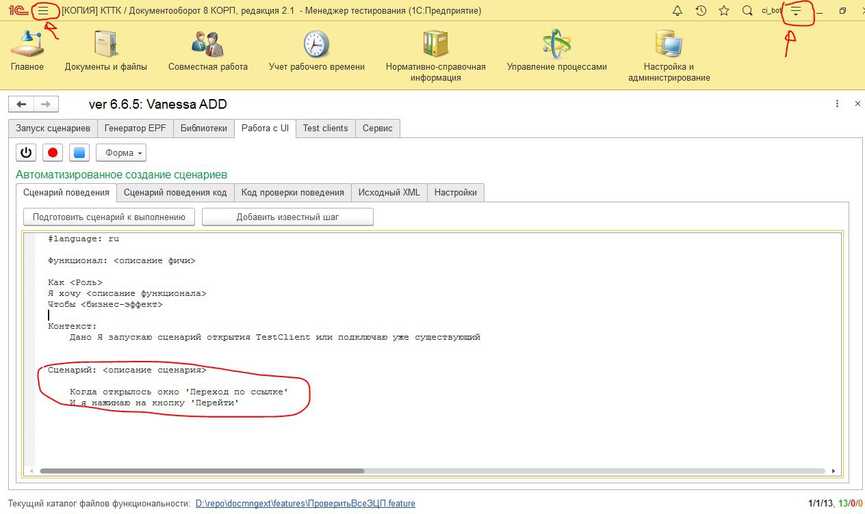Open the Исходный XML tab
The width and height of the screenshot is (865, 514).
389,193
